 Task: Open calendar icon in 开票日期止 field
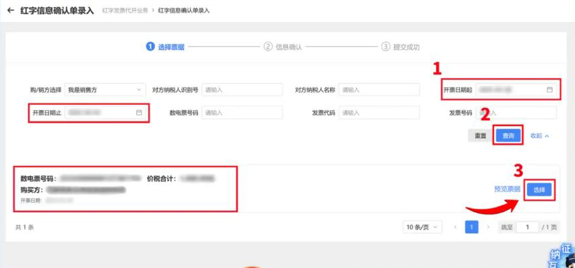pyautogui.click(x=139, y=113)
